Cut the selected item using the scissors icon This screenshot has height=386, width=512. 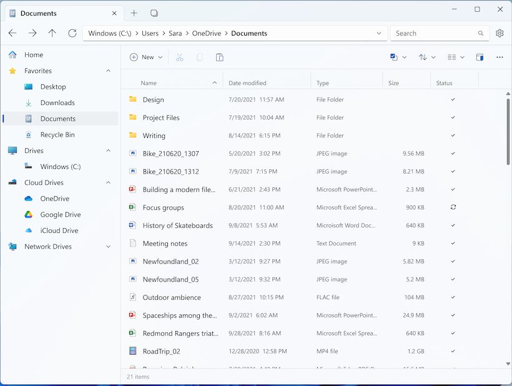click(x=179, y=57)
